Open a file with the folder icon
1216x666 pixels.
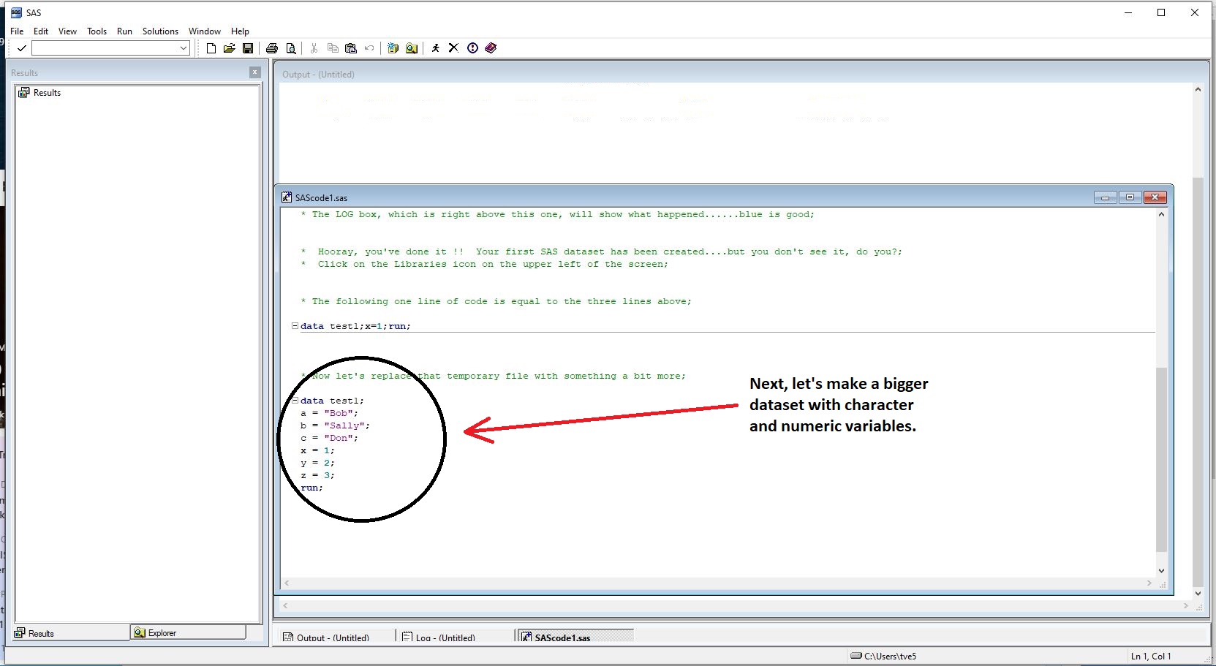click(x=229, y=48)
